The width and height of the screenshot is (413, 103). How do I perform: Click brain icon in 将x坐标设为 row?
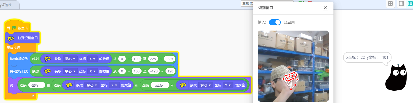click(48, 59)
